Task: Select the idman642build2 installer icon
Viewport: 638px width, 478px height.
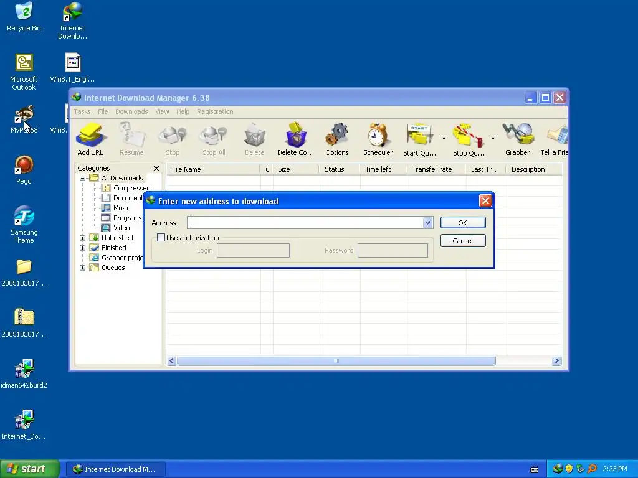Action: click(x=24, y=373)
